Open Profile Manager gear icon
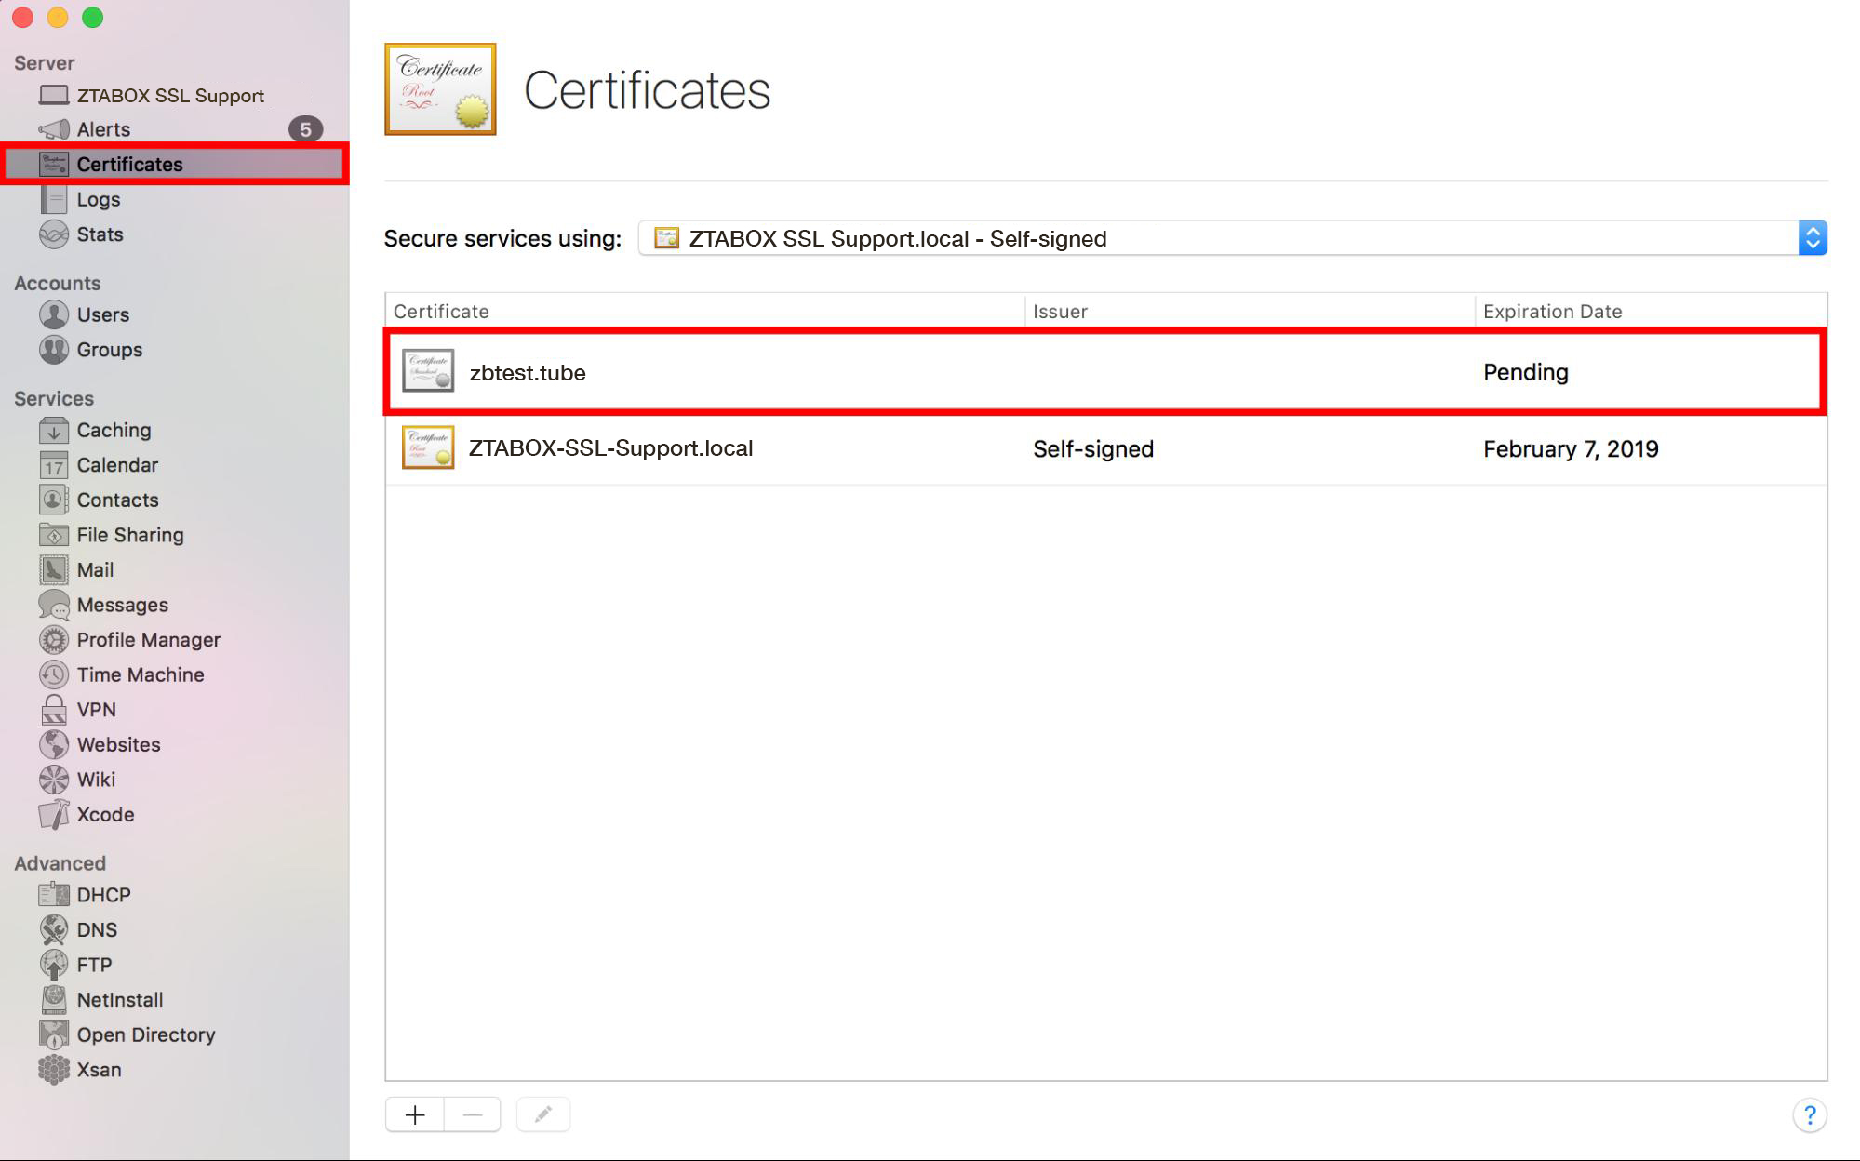 tap(54, 640)
